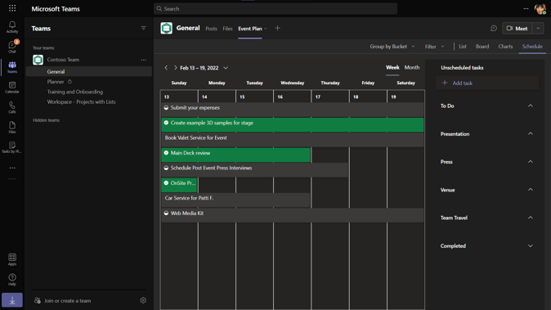Mark Schedule Post Event Press Interviews complete
The height and width of the screenshot is (310, 551).
click(x=166, y=168)
